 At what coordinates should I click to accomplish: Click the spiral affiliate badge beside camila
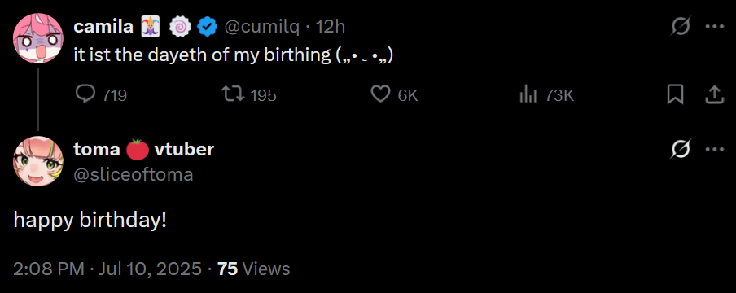pos(178,27)
